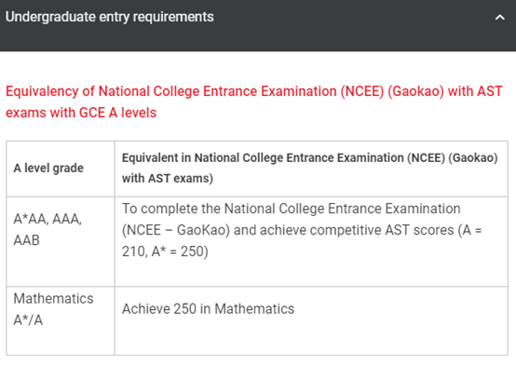
Task: Click the 'Equivalent in National College Entrance Examination' header
Action: [311, 169]
